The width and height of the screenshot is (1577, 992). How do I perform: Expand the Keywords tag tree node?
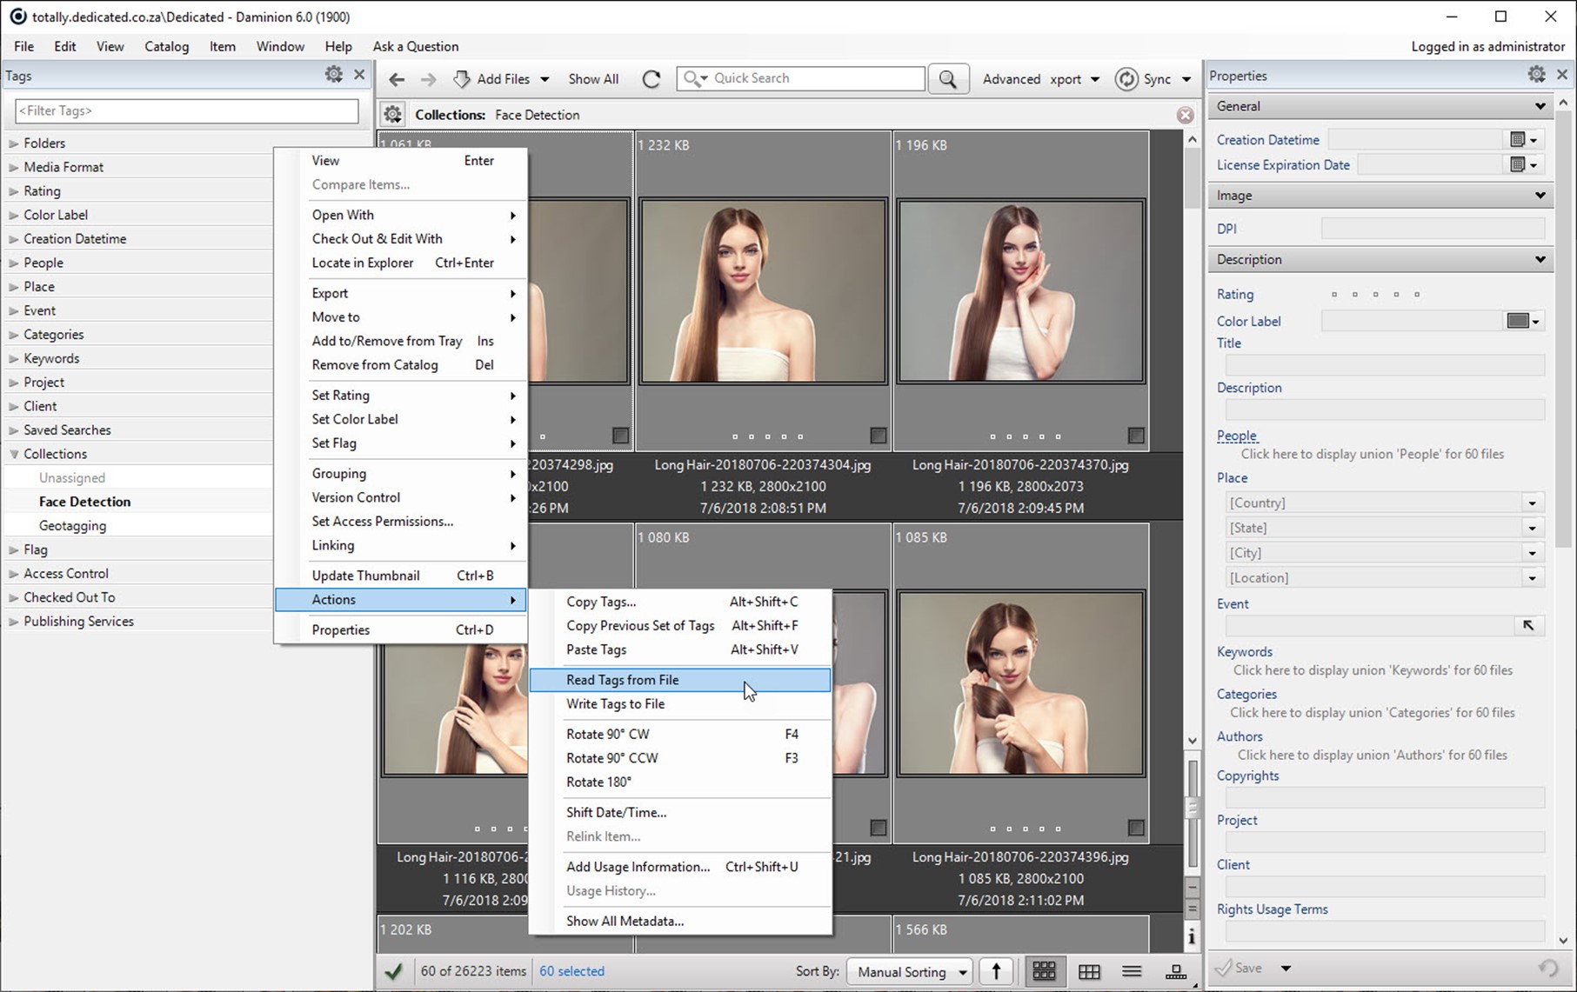tap(14, 358)
